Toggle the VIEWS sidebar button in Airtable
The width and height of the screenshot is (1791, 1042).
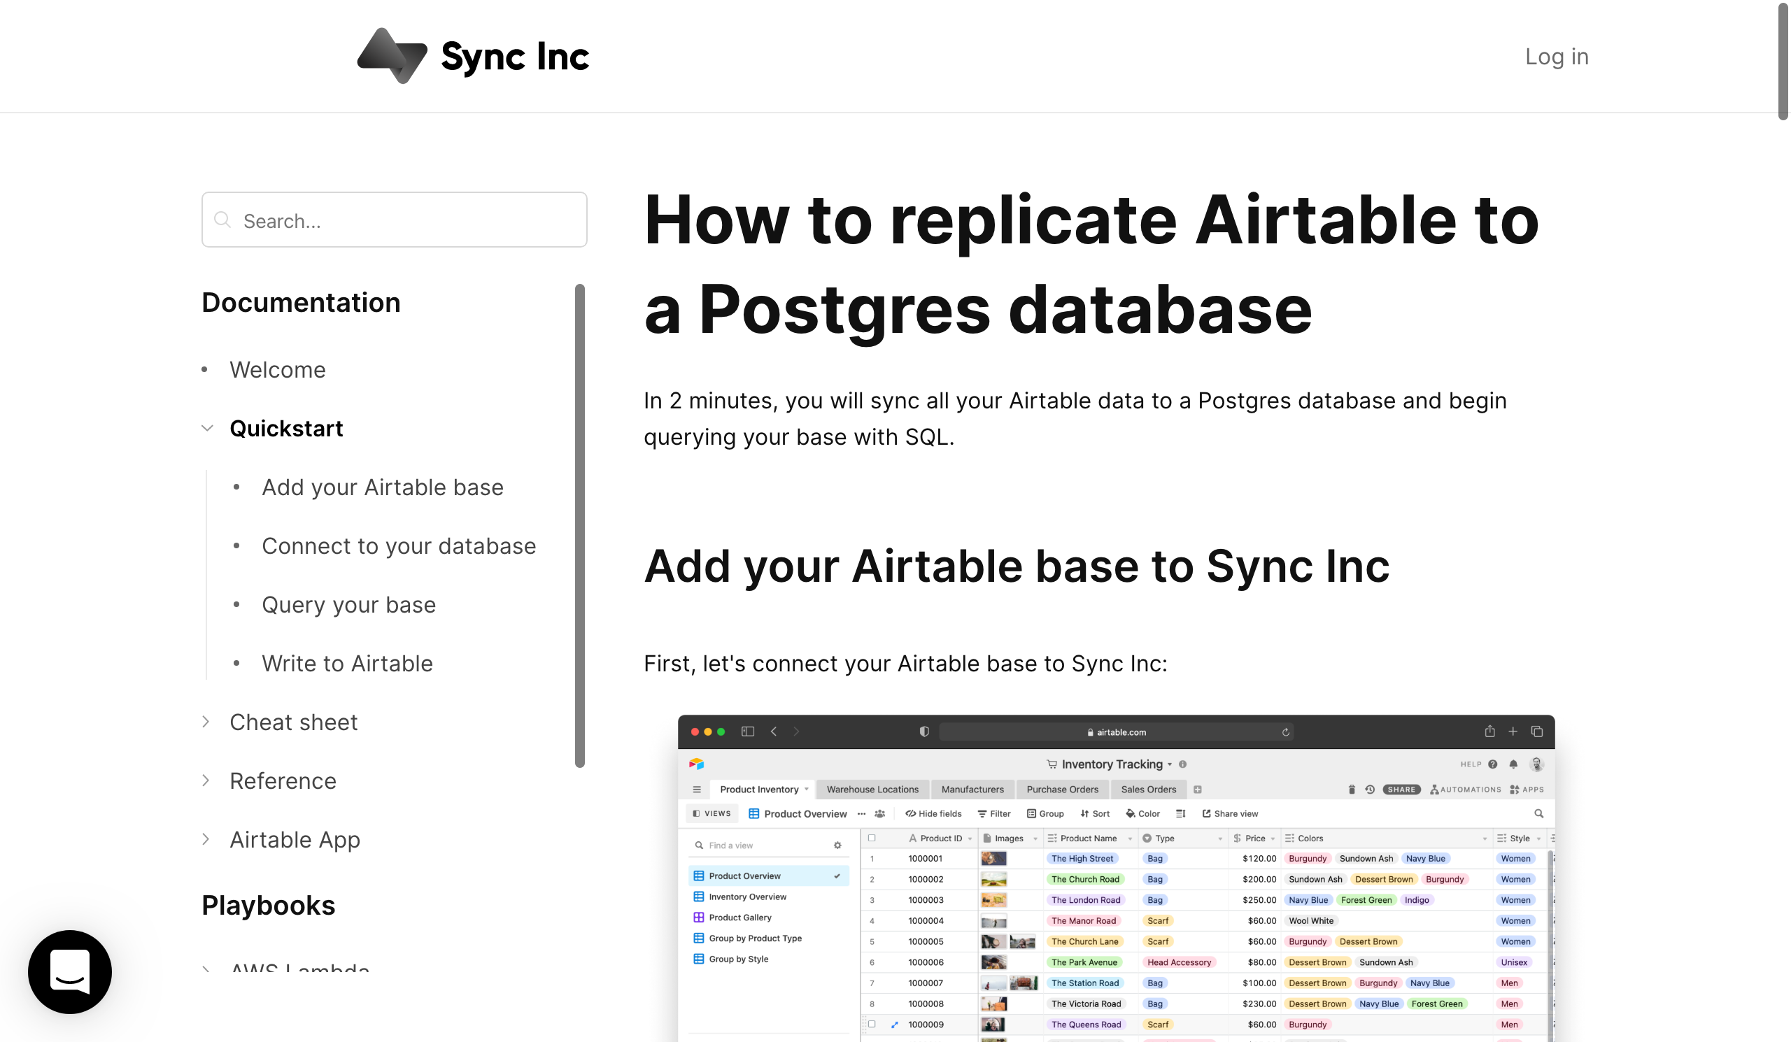click(712, 813)
